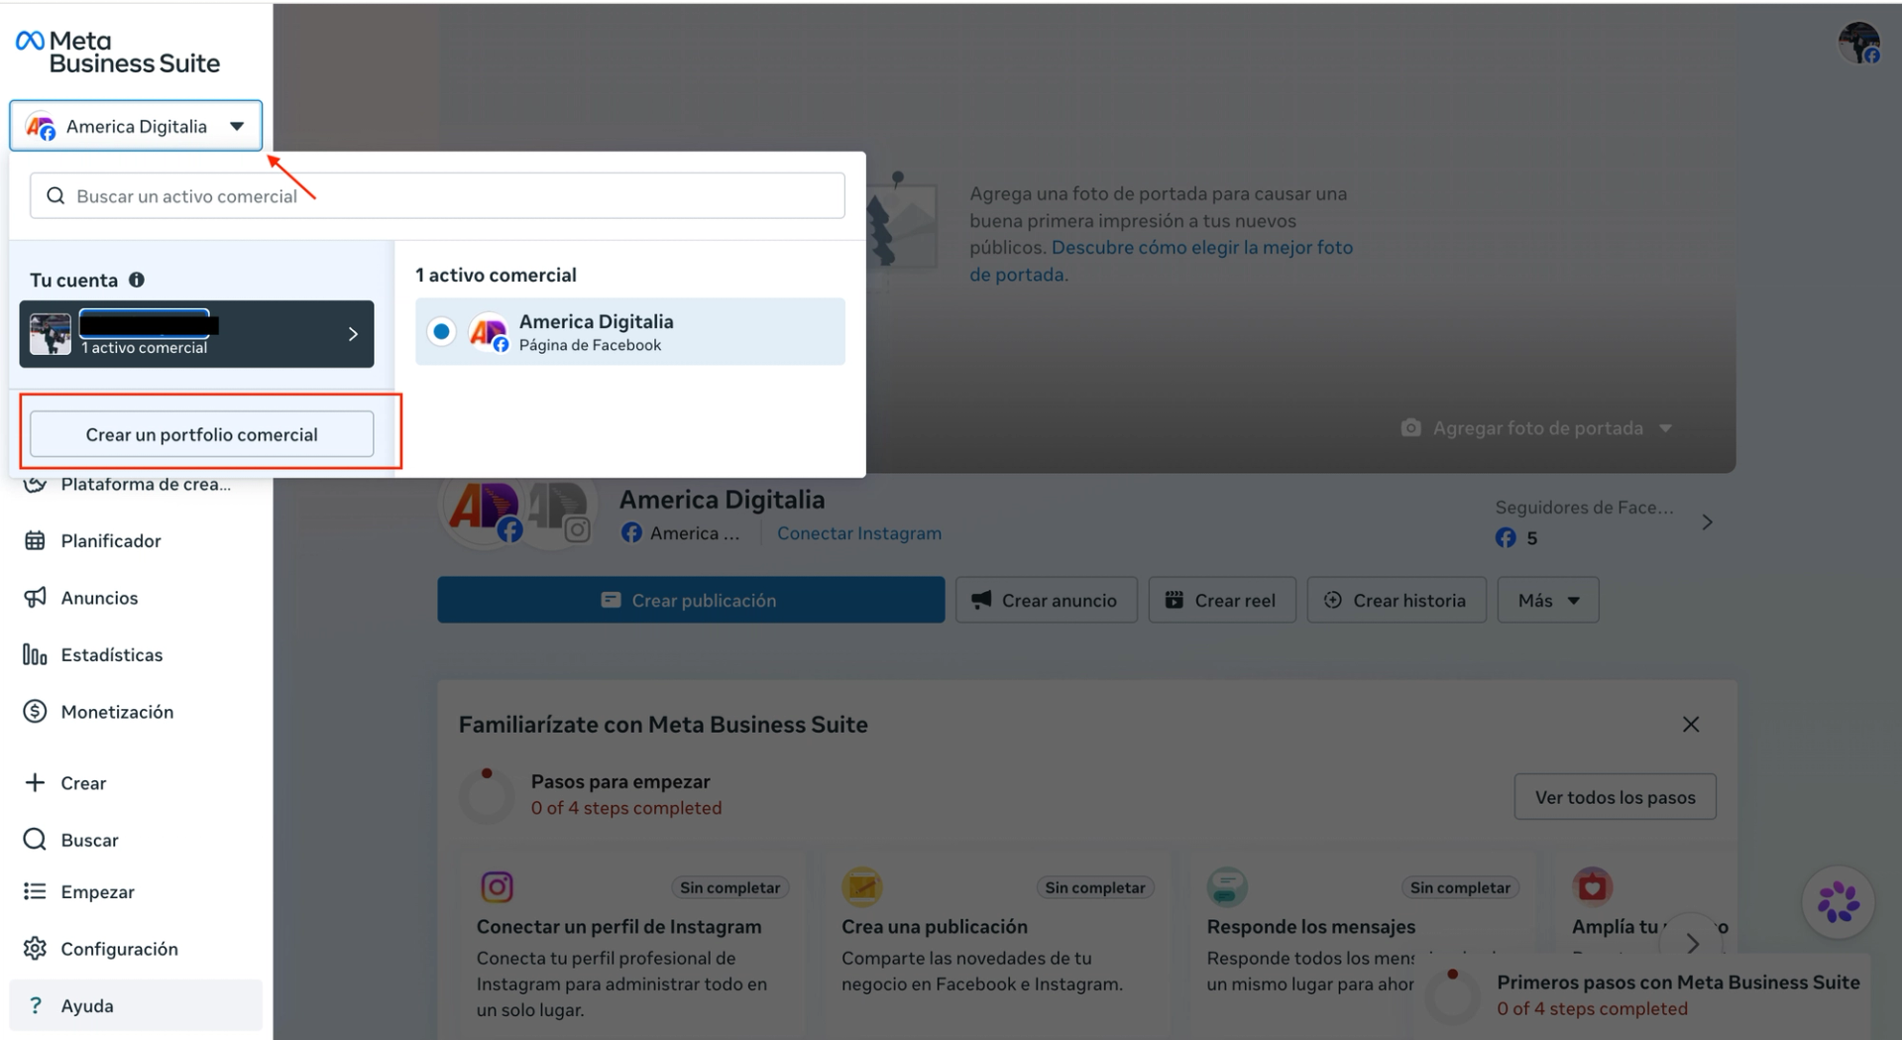Click the Instagram icon on Conectar card

[497, 886]
